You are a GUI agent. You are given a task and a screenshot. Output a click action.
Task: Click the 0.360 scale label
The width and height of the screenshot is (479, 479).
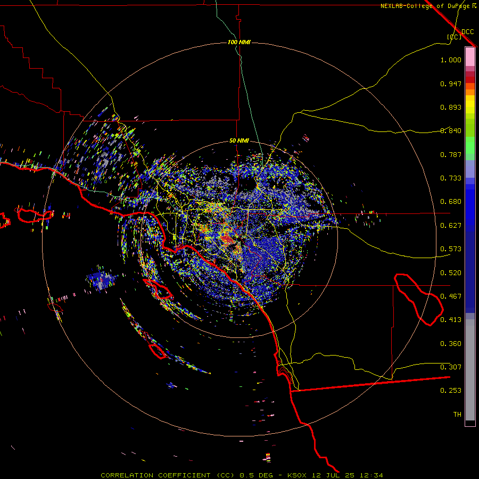451,344
